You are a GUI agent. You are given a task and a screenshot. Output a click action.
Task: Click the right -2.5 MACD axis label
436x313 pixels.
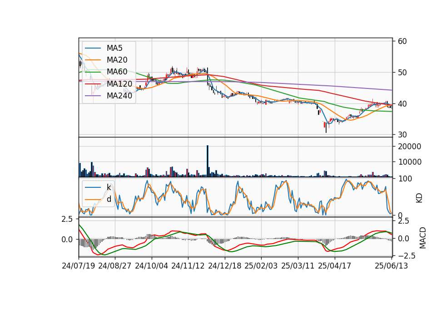point(406,256)
